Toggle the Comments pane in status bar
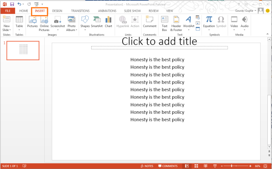This screenshot has width=272, height=169. [167, 166]
